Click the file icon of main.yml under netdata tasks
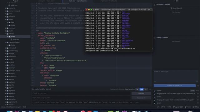This screenshot has height=112, width=200. click(12, 40)
